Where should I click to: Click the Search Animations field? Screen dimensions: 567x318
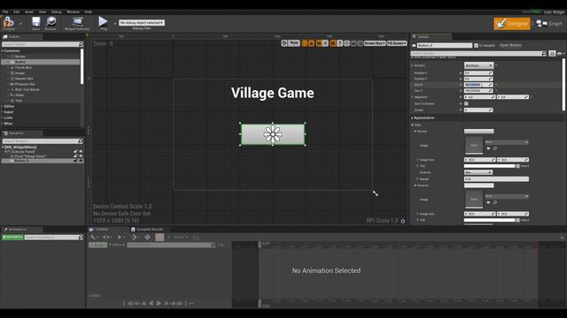pos(53,238)
